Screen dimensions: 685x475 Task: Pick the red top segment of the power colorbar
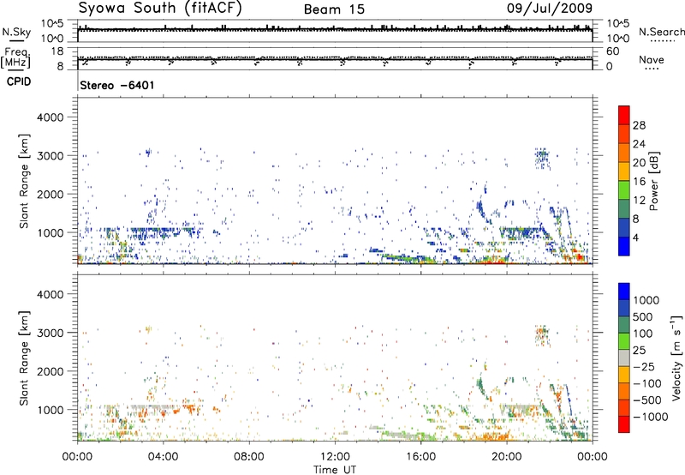click(624, 115)
